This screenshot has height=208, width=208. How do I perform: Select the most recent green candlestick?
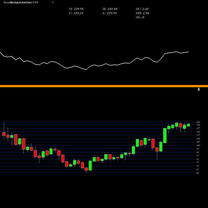click(x=188, y=125)
